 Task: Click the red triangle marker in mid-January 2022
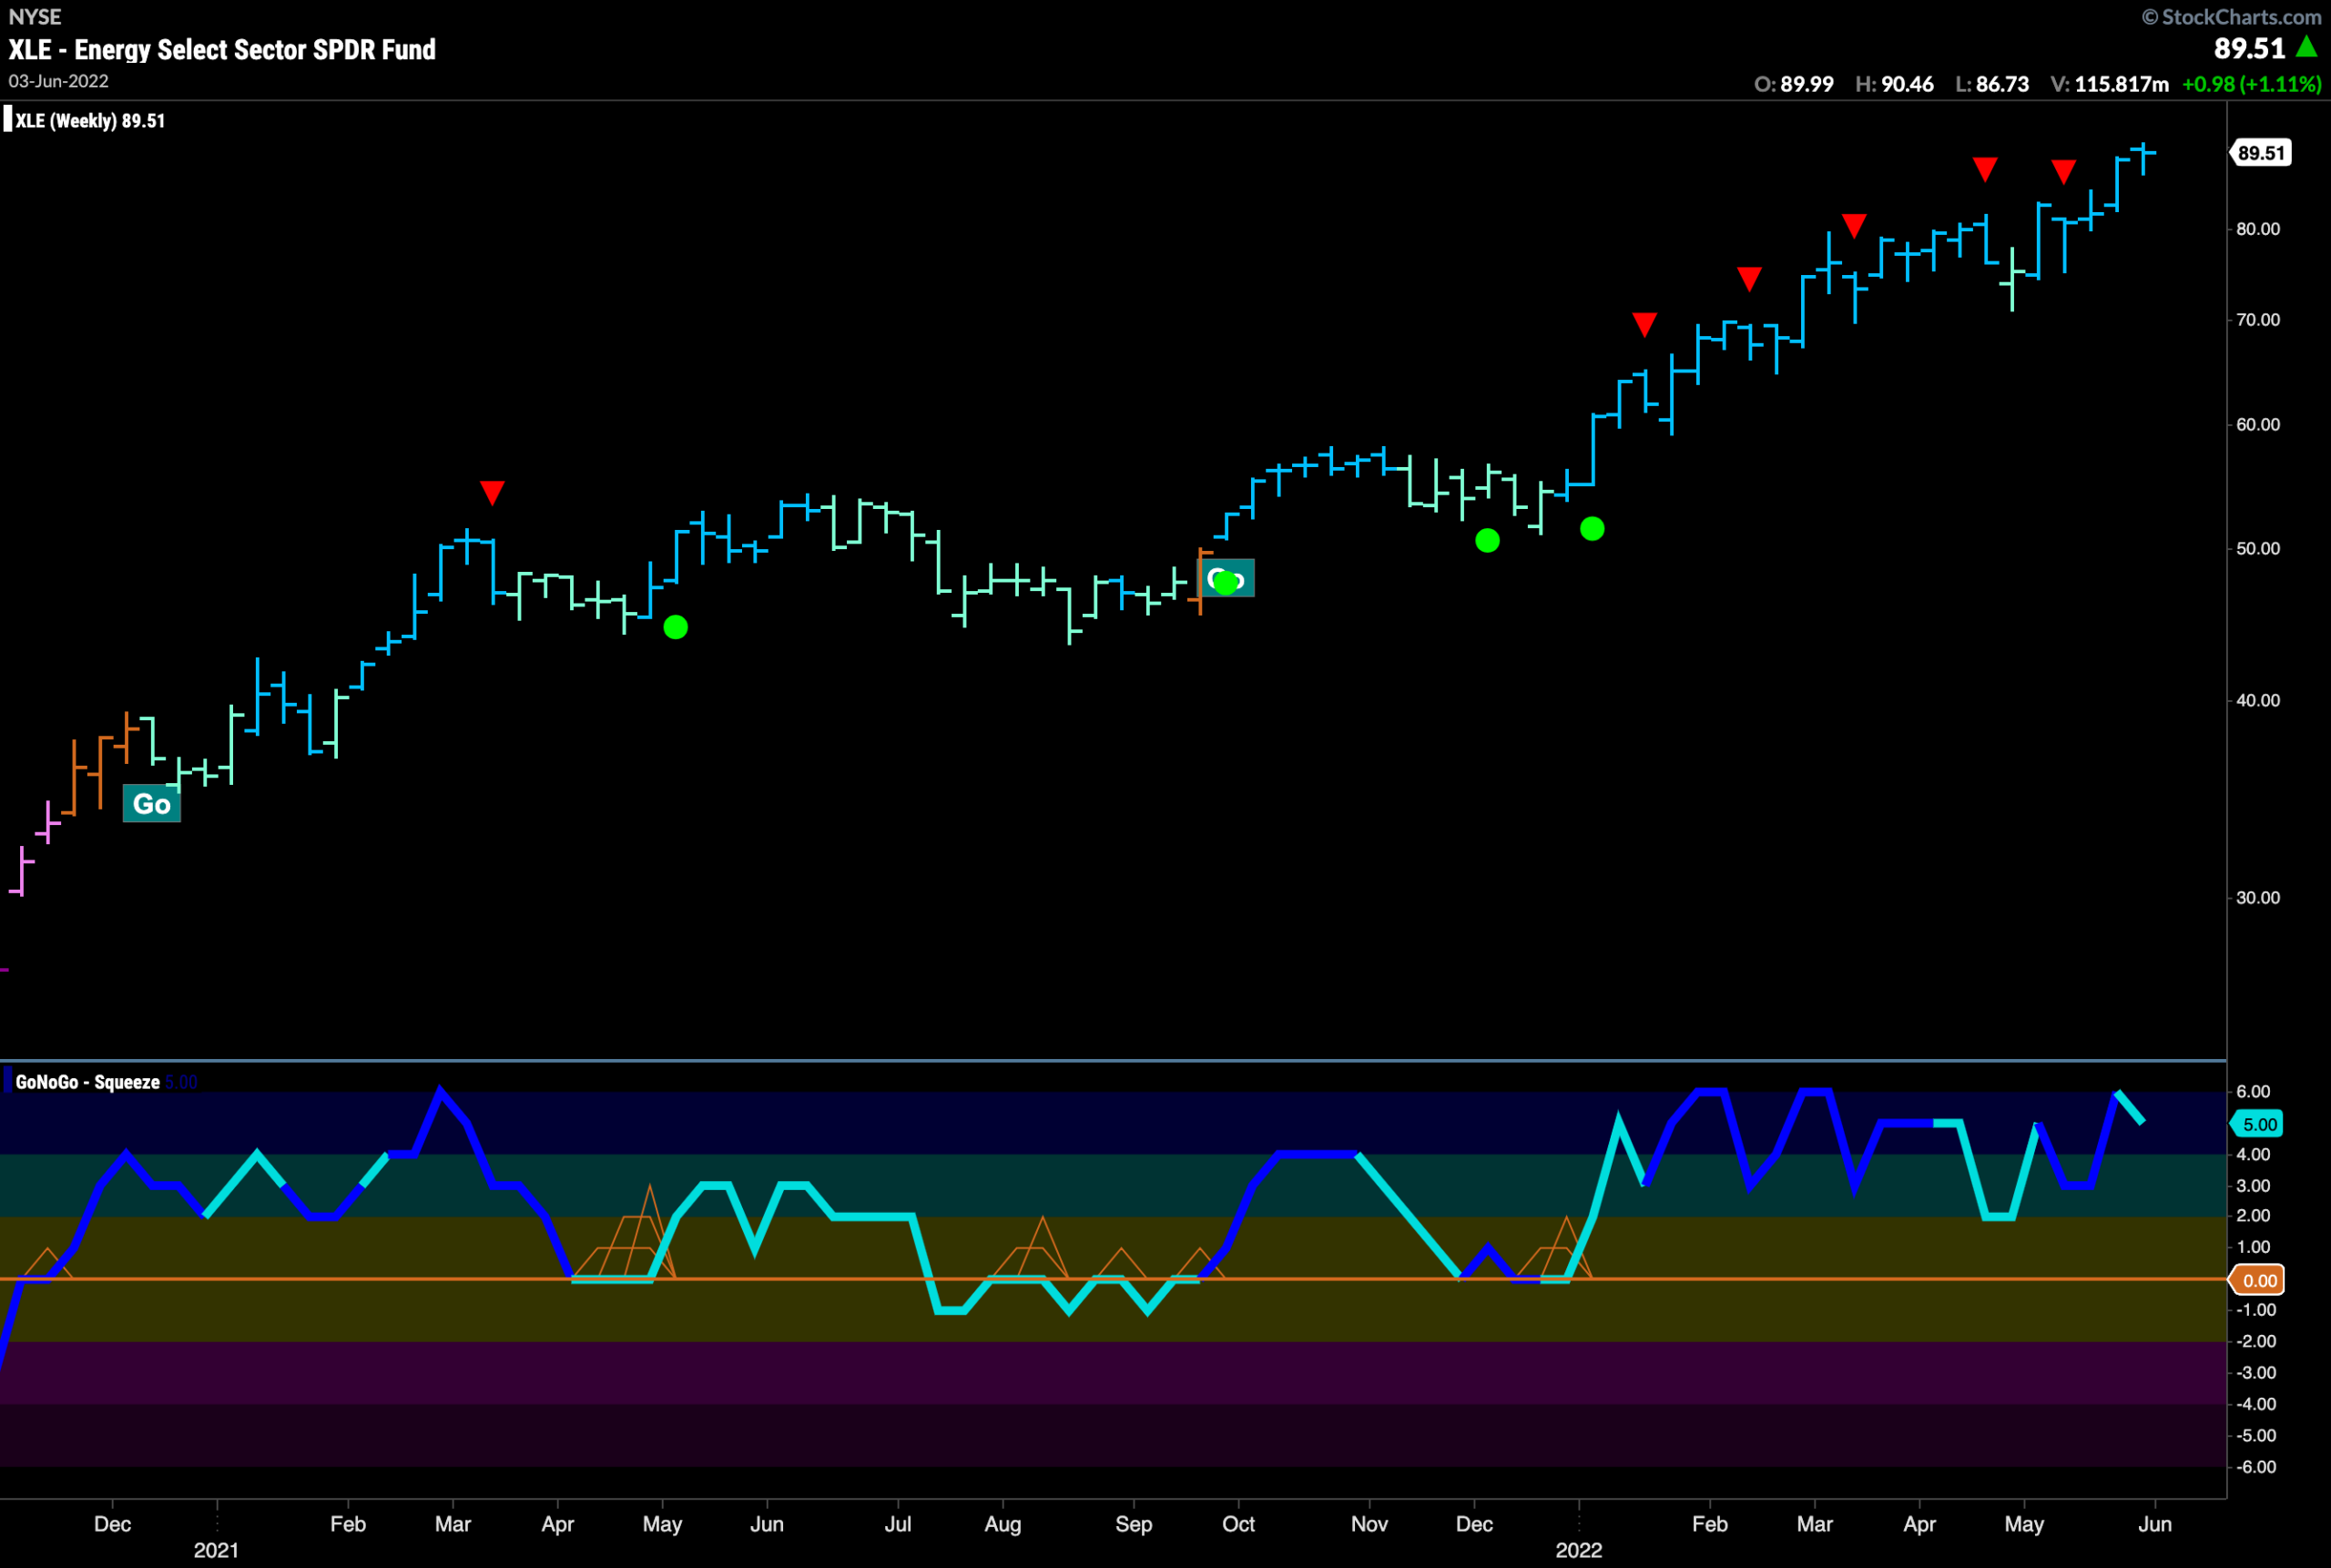(x=1645, y=325)
